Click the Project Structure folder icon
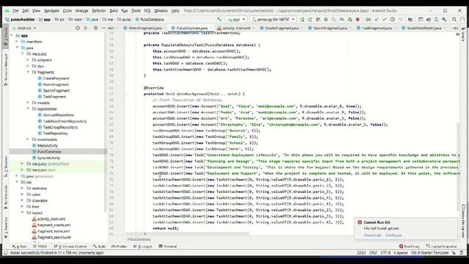This screenshot has width=469, height=264. (x=410, y=20)
